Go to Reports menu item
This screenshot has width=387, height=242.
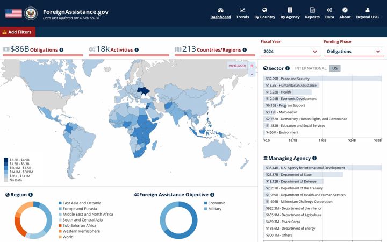(312, 17)
